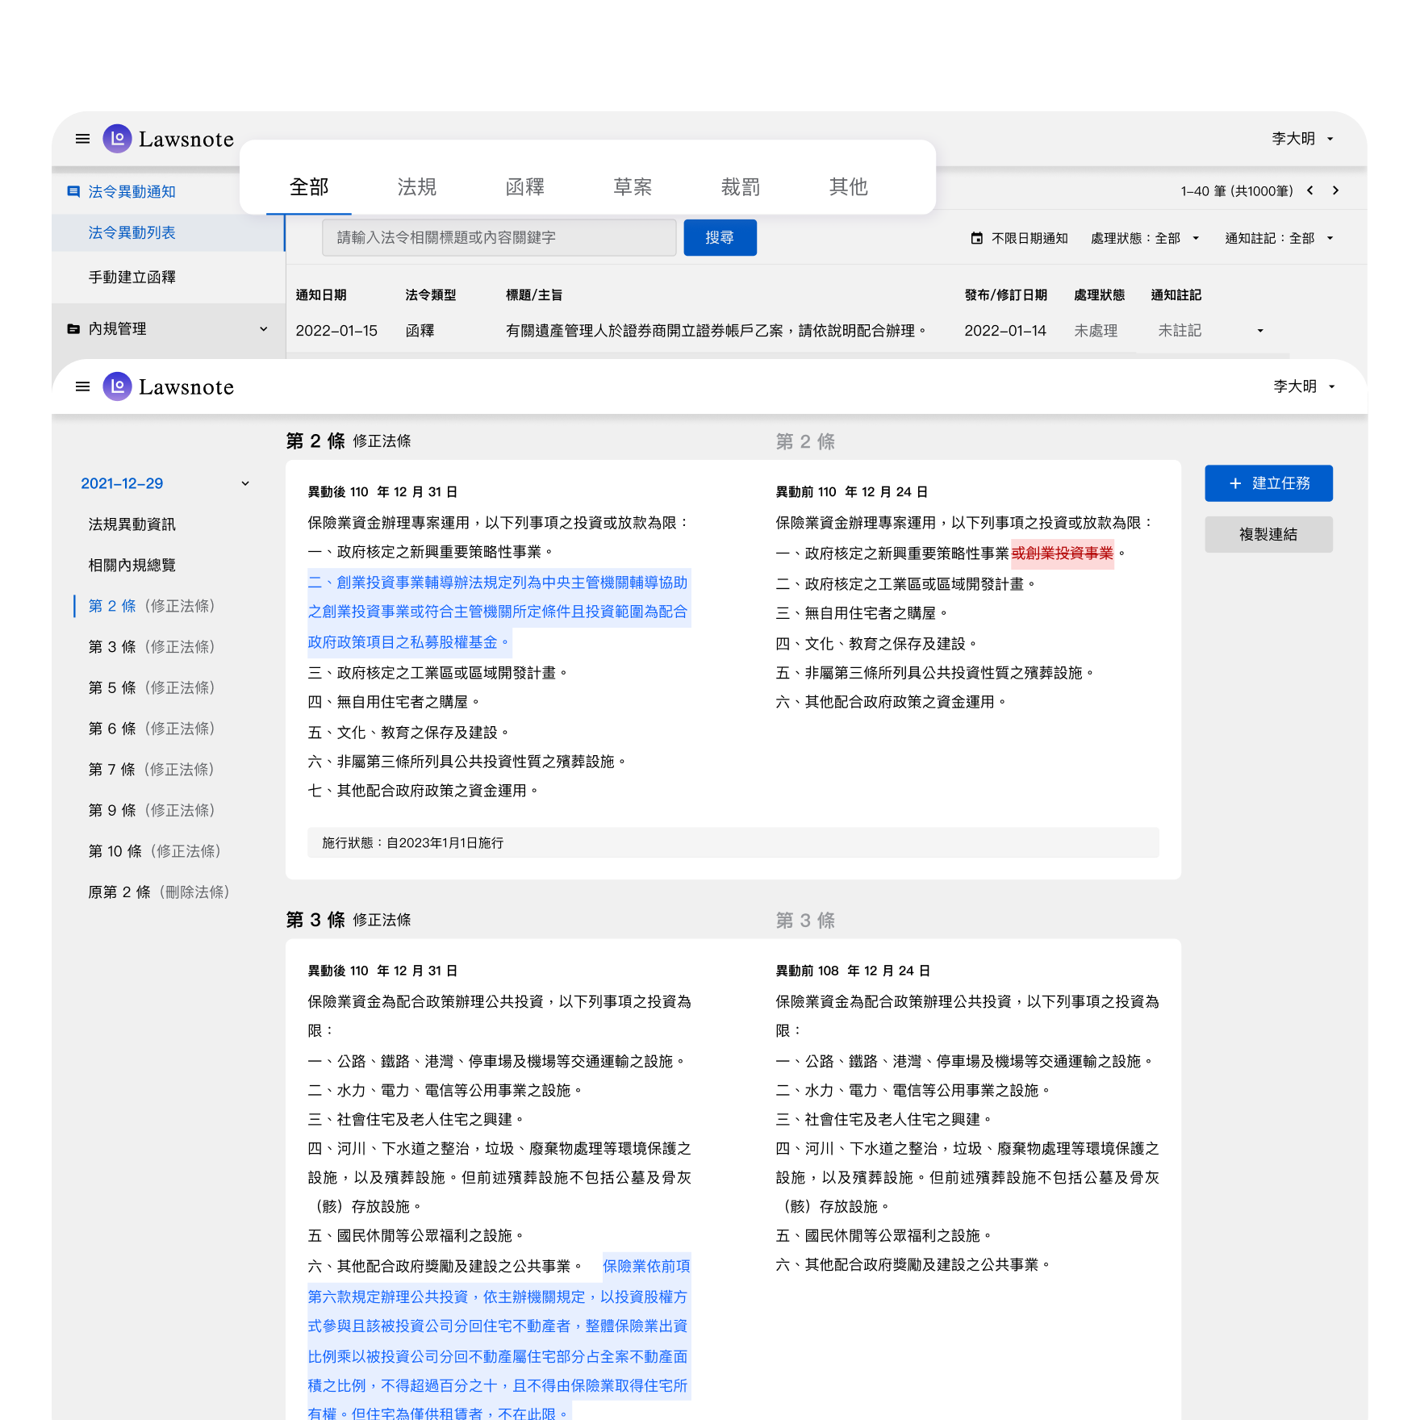Switch to the 函釋 tab
The image size is (1420, 1420).
coord(524,187)
